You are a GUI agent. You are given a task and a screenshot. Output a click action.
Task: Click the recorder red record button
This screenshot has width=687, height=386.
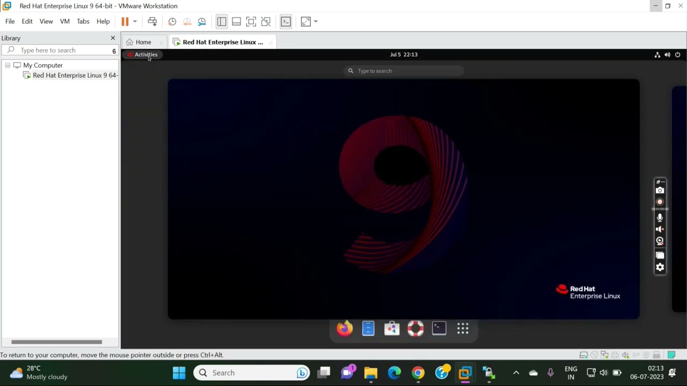pos(660,202)
